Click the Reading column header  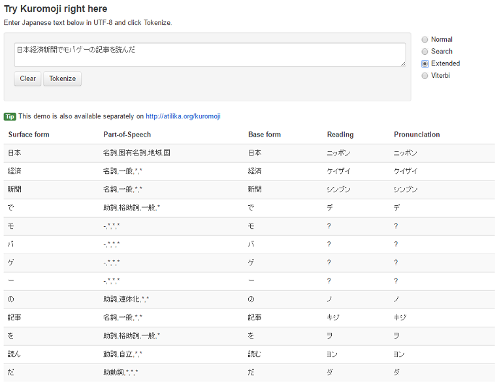coord(340,135)
